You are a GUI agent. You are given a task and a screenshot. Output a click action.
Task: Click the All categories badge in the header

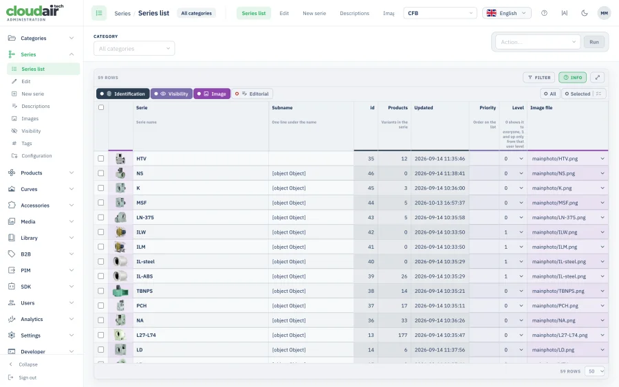[196, 13]
